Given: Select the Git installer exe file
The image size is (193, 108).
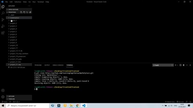Looking at the screenshot, I should coord(19,67).
